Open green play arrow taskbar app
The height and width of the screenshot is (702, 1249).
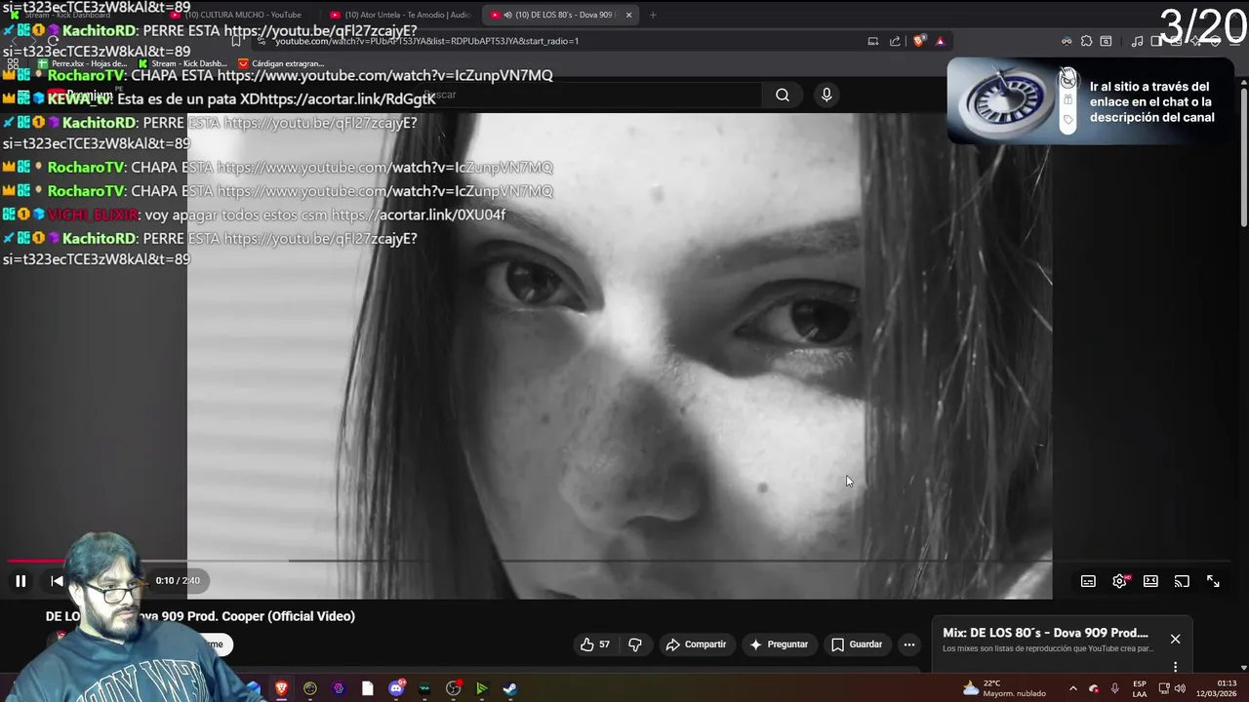point(481,688)
